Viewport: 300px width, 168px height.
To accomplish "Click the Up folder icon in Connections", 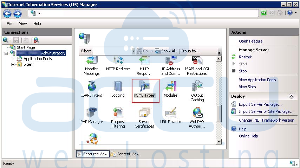I will click(x=26, y=40).
